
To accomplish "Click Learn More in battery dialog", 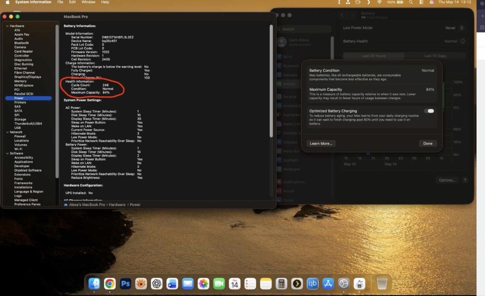I will pos(321,143).
